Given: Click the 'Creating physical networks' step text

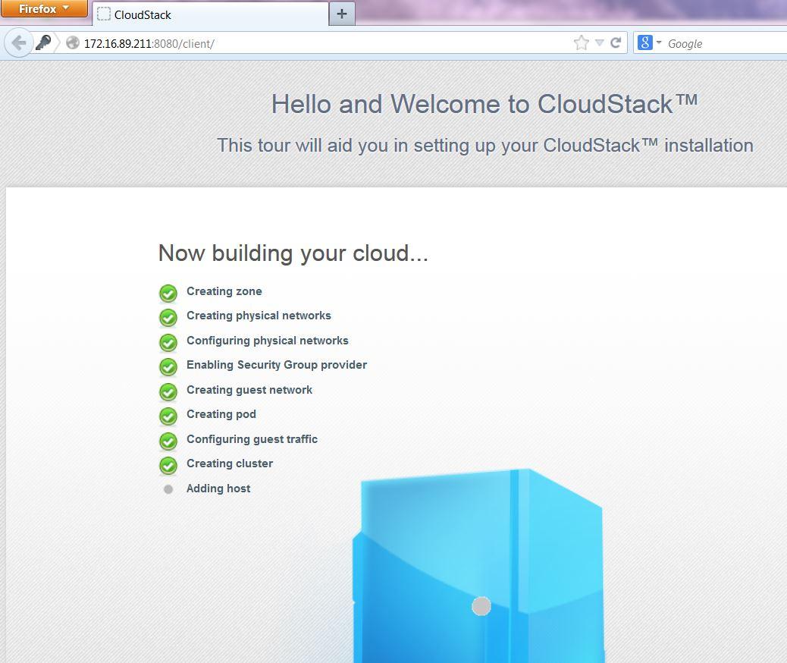Looking at the screenshot, I should point(259,316).
